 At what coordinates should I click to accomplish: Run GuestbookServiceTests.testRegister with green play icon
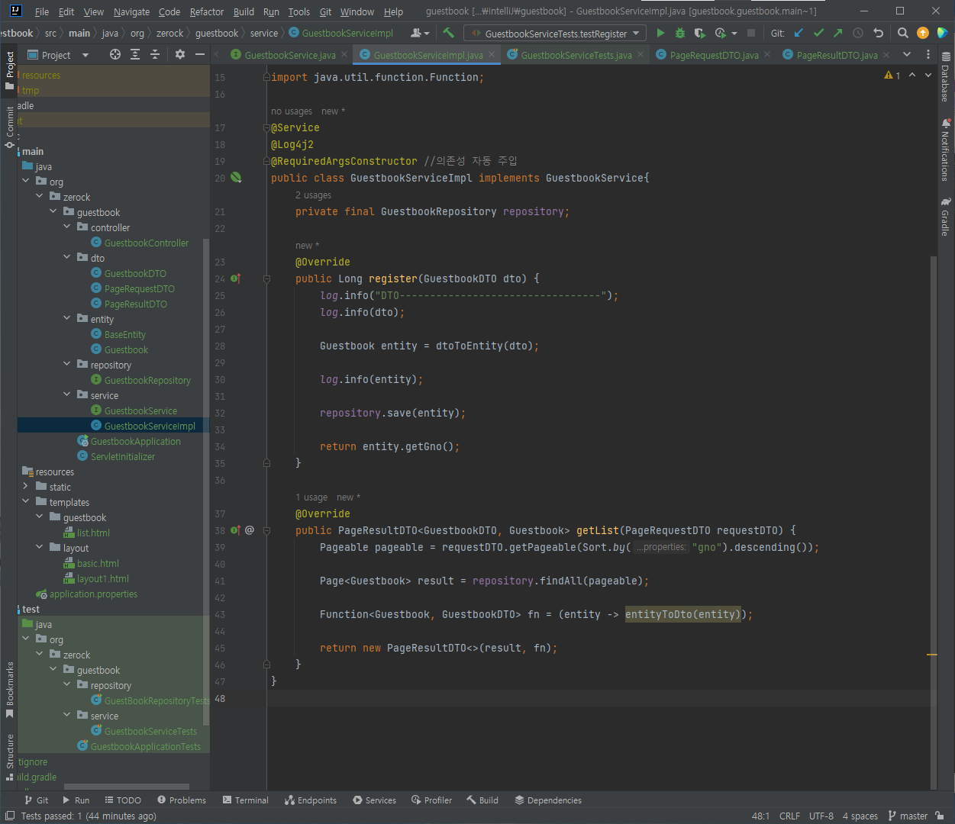(660, 33)
